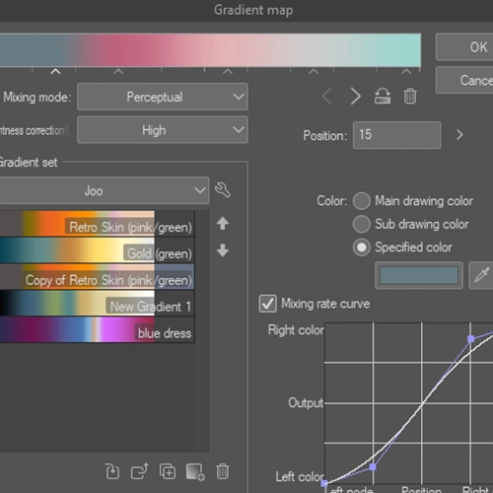
Task: Select Main drawing color radio button
Action: 362,201
